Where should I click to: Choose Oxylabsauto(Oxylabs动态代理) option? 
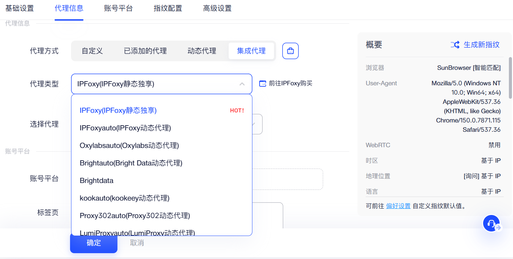[162, 145]
